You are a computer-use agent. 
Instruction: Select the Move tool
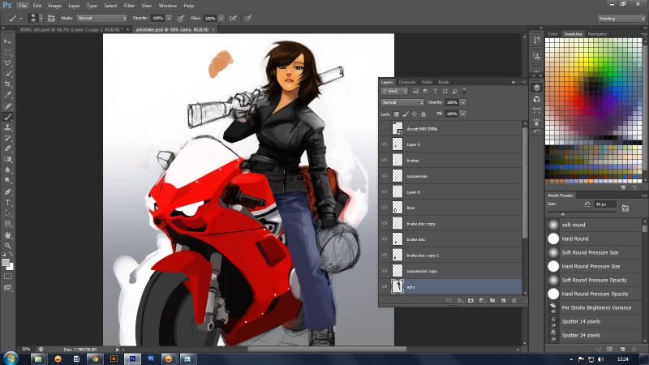click(8, 41)
